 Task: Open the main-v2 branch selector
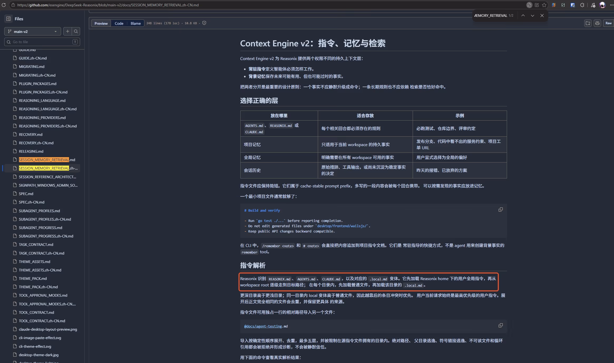coord(33,31)
